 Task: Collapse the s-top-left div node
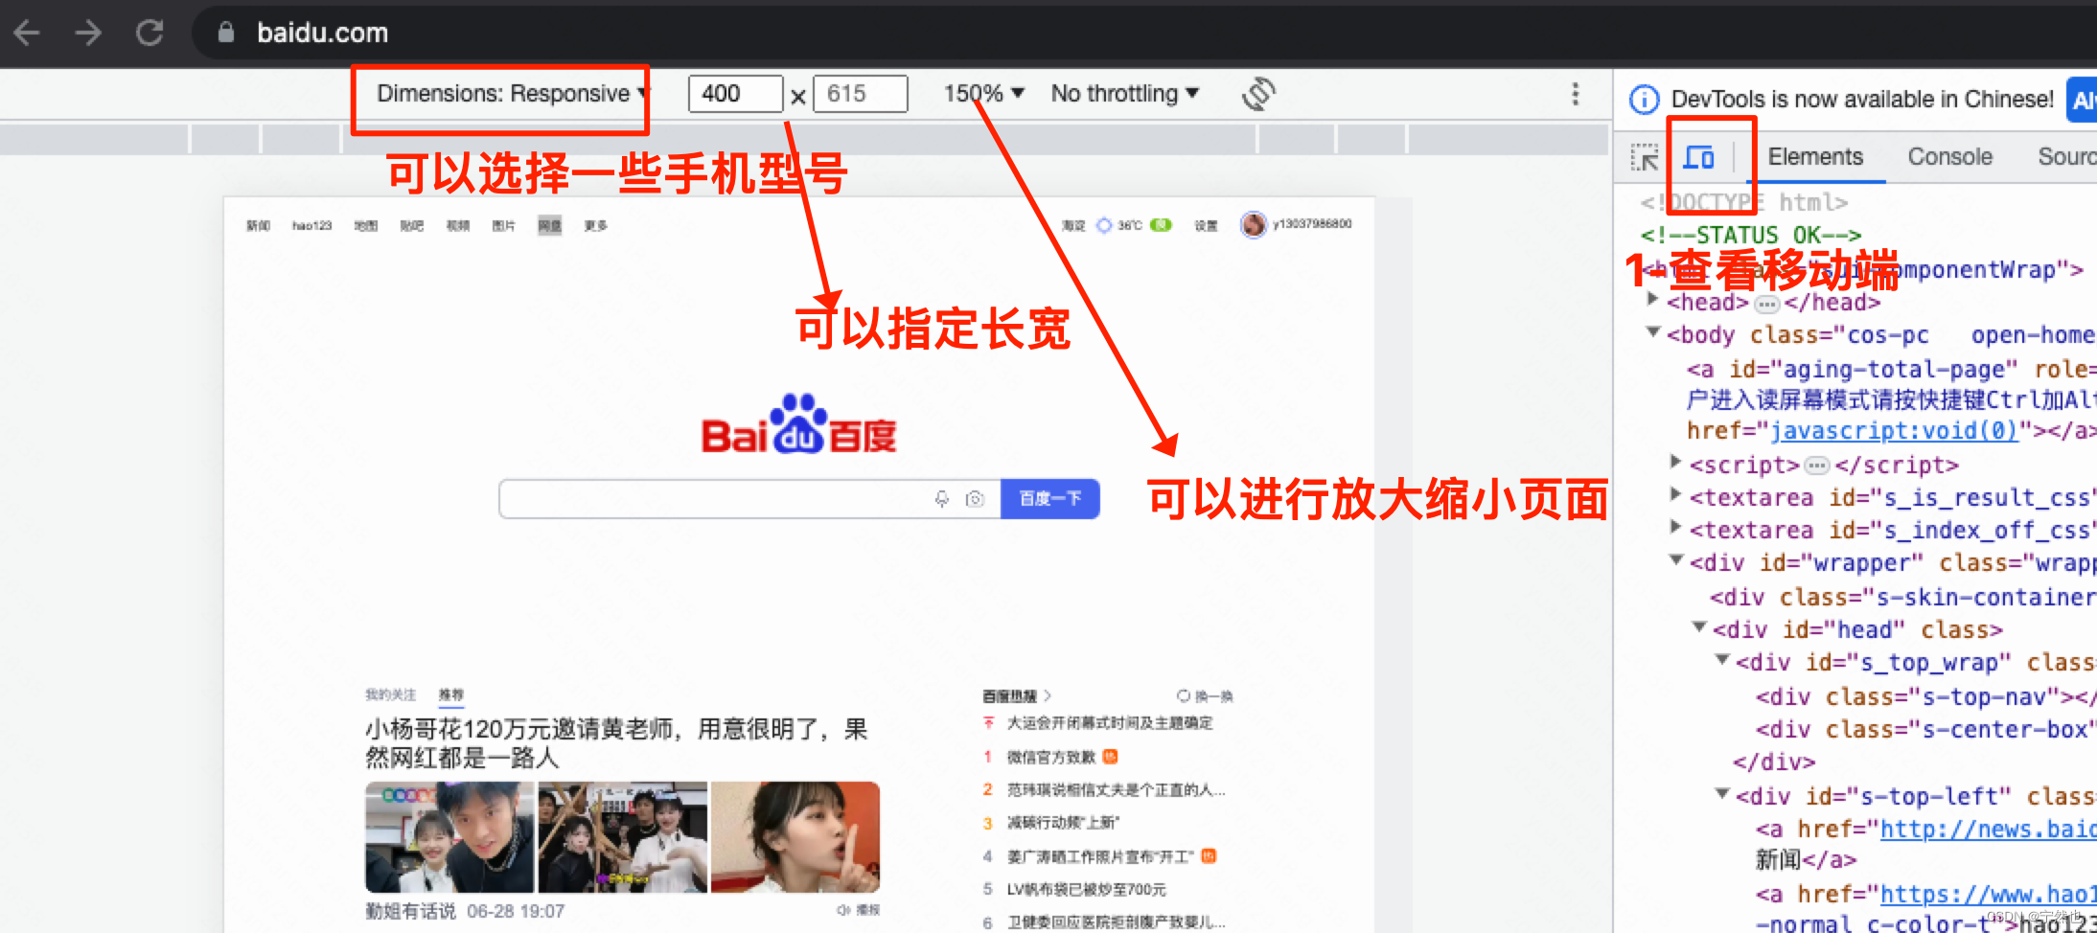pos(1721,793)
